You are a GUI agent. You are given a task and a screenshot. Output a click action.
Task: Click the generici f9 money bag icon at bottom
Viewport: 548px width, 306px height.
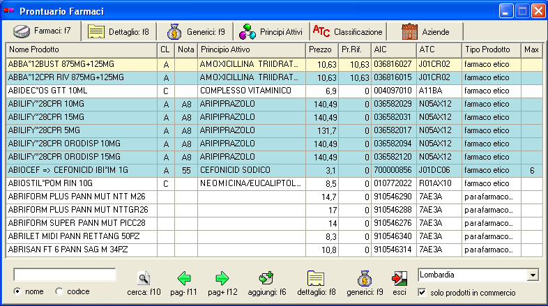pos(363,279)
